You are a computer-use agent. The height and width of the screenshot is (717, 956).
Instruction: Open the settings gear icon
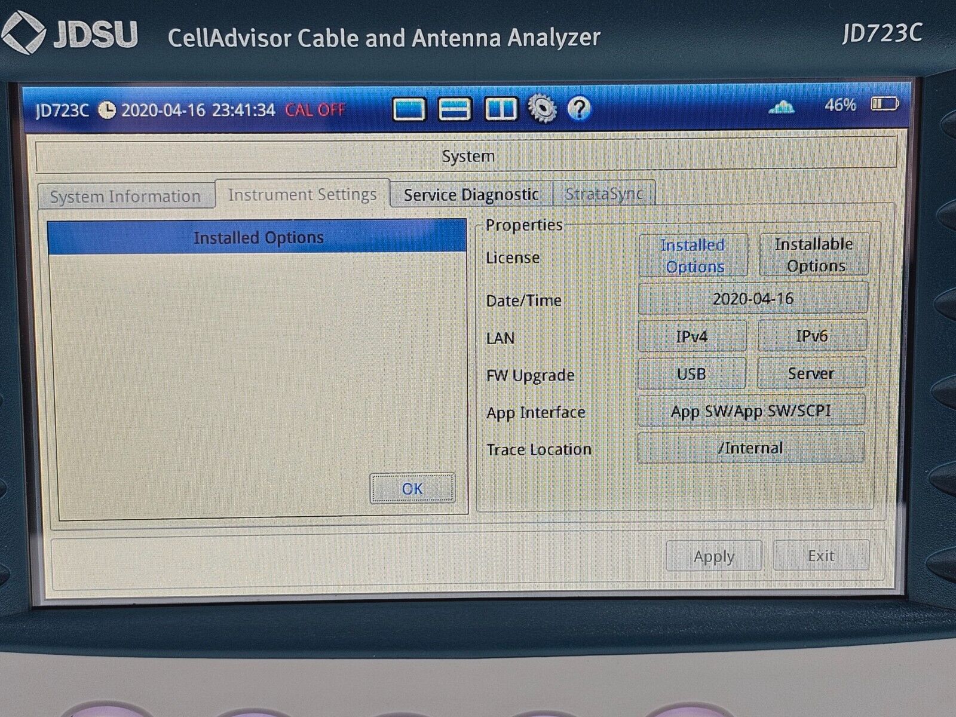tap(541, 109)
